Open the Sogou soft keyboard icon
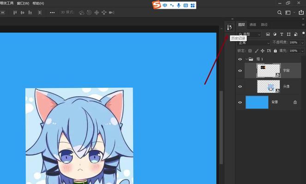The image size is (306, 184). click(x=186, y=6)
